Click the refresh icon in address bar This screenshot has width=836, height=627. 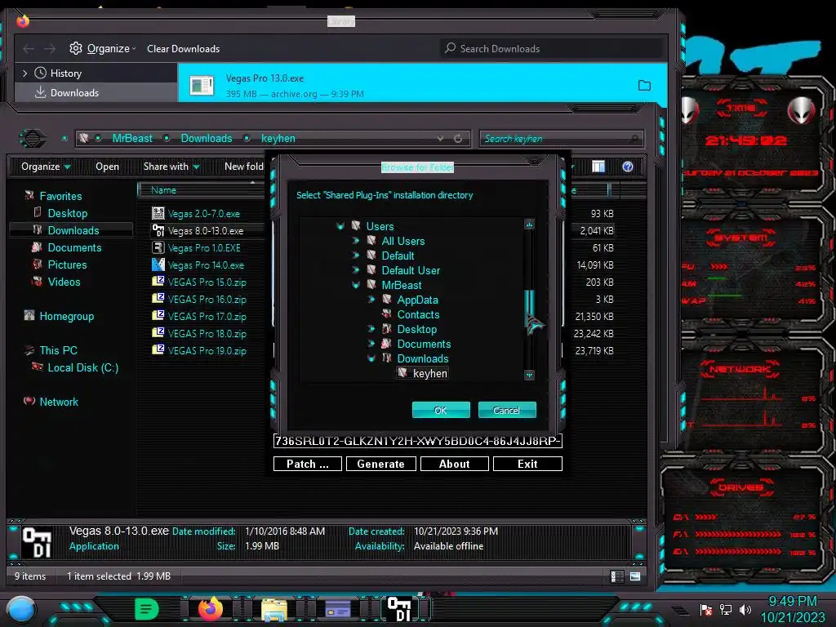(x=458, y=139)
